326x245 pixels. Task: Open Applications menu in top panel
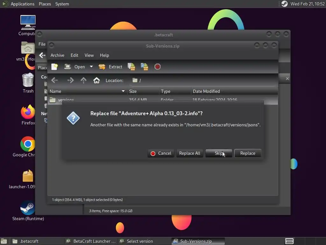click(x=23, y=4)
